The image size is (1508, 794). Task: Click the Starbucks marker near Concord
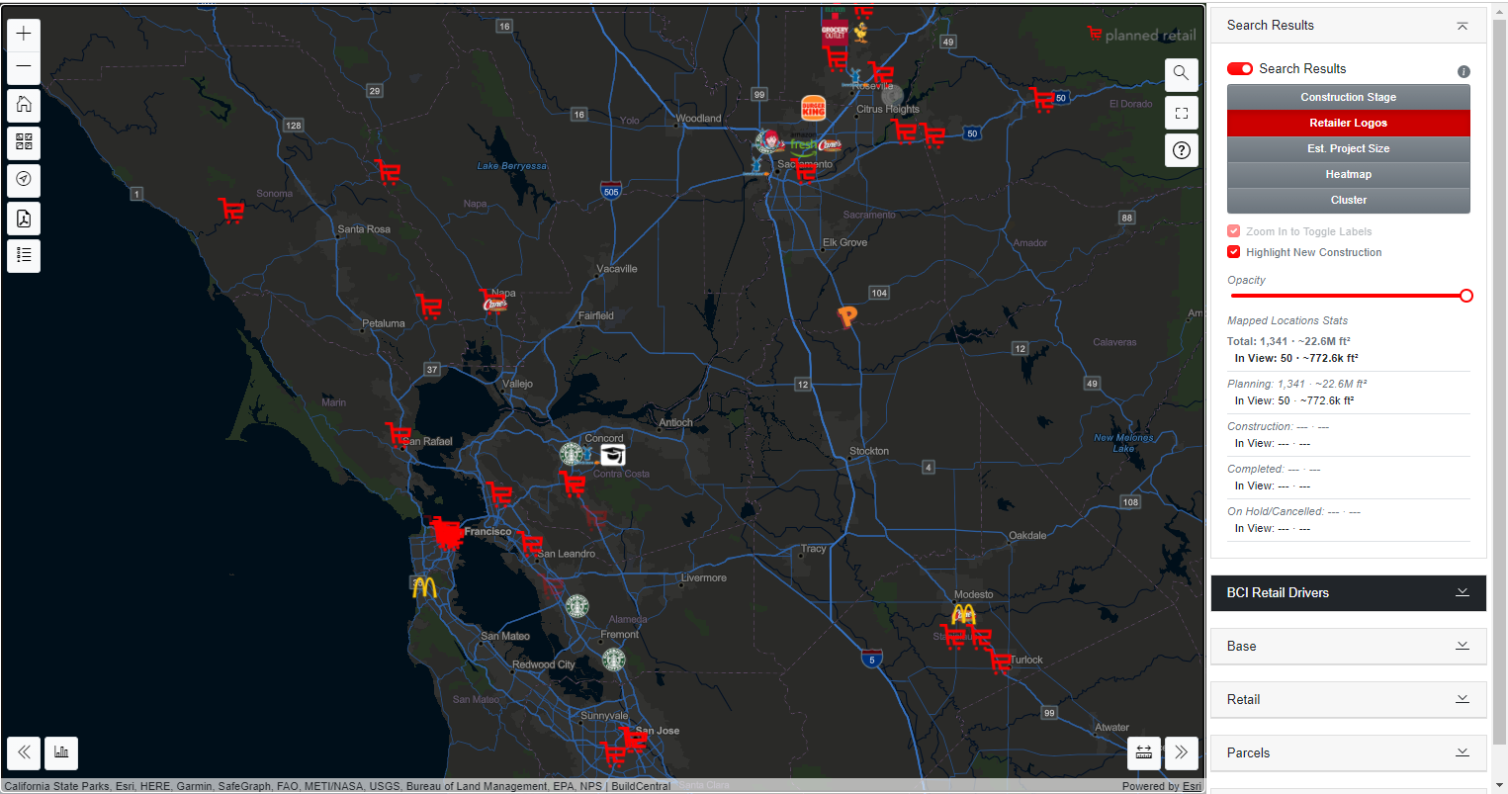point(572,454)
